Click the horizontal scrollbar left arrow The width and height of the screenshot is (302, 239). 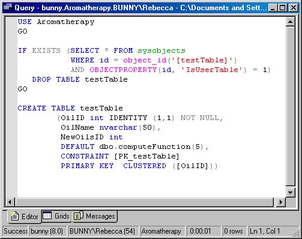tap(10, 202)
